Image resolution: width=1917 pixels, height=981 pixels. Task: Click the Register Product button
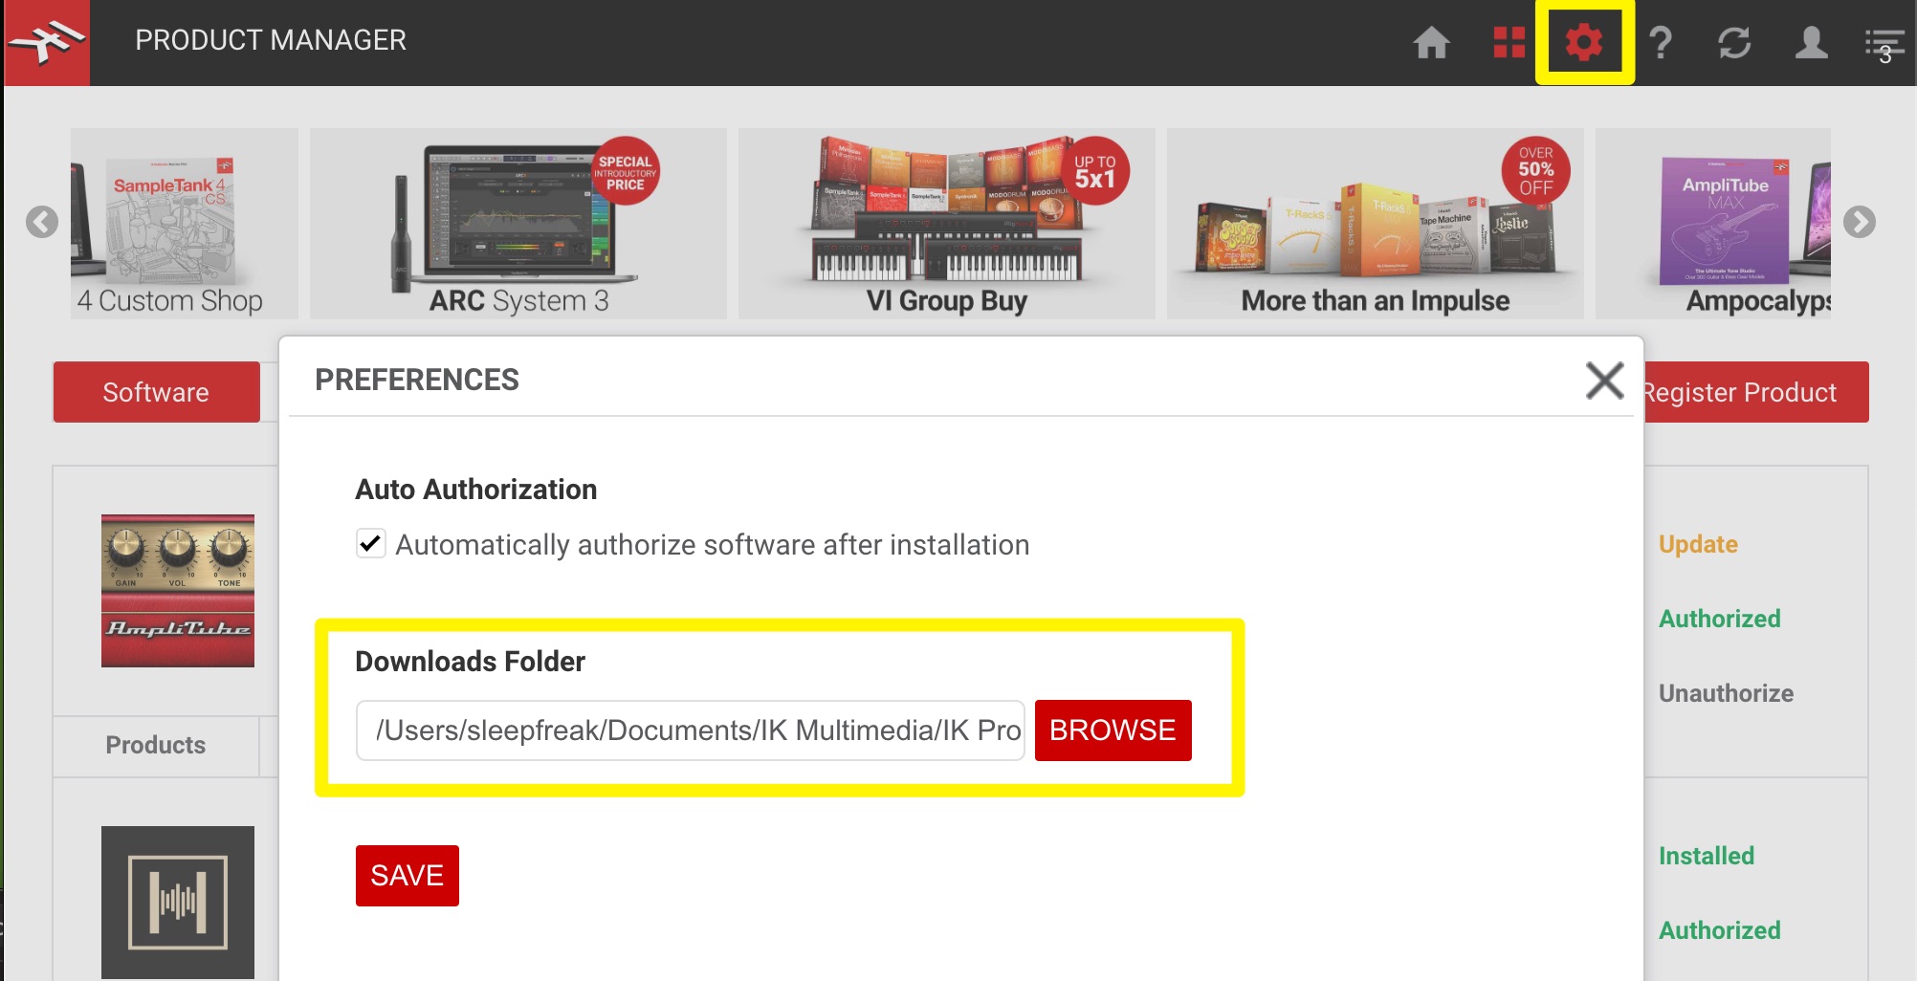[1755, 392]
